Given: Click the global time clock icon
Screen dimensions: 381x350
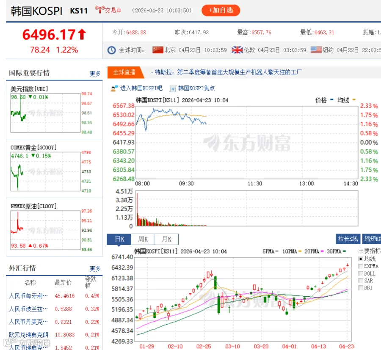Looking at the screenshot, I should tap(111, 50).
